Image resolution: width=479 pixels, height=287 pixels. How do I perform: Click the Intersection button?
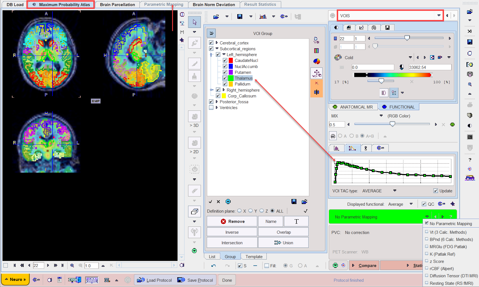click(x=232, y=243)
